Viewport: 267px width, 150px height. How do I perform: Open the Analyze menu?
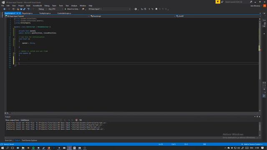[74, 5]
